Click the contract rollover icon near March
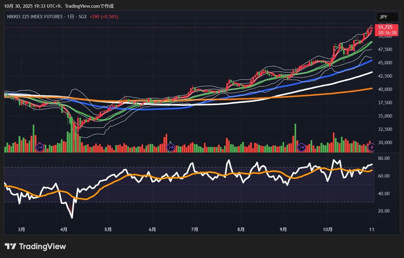 (40, 148)
